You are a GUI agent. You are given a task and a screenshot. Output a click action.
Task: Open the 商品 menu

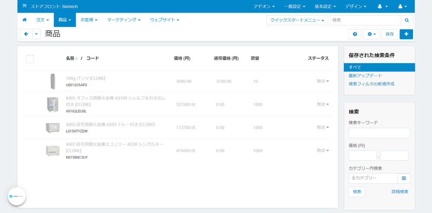pos(65,20)
